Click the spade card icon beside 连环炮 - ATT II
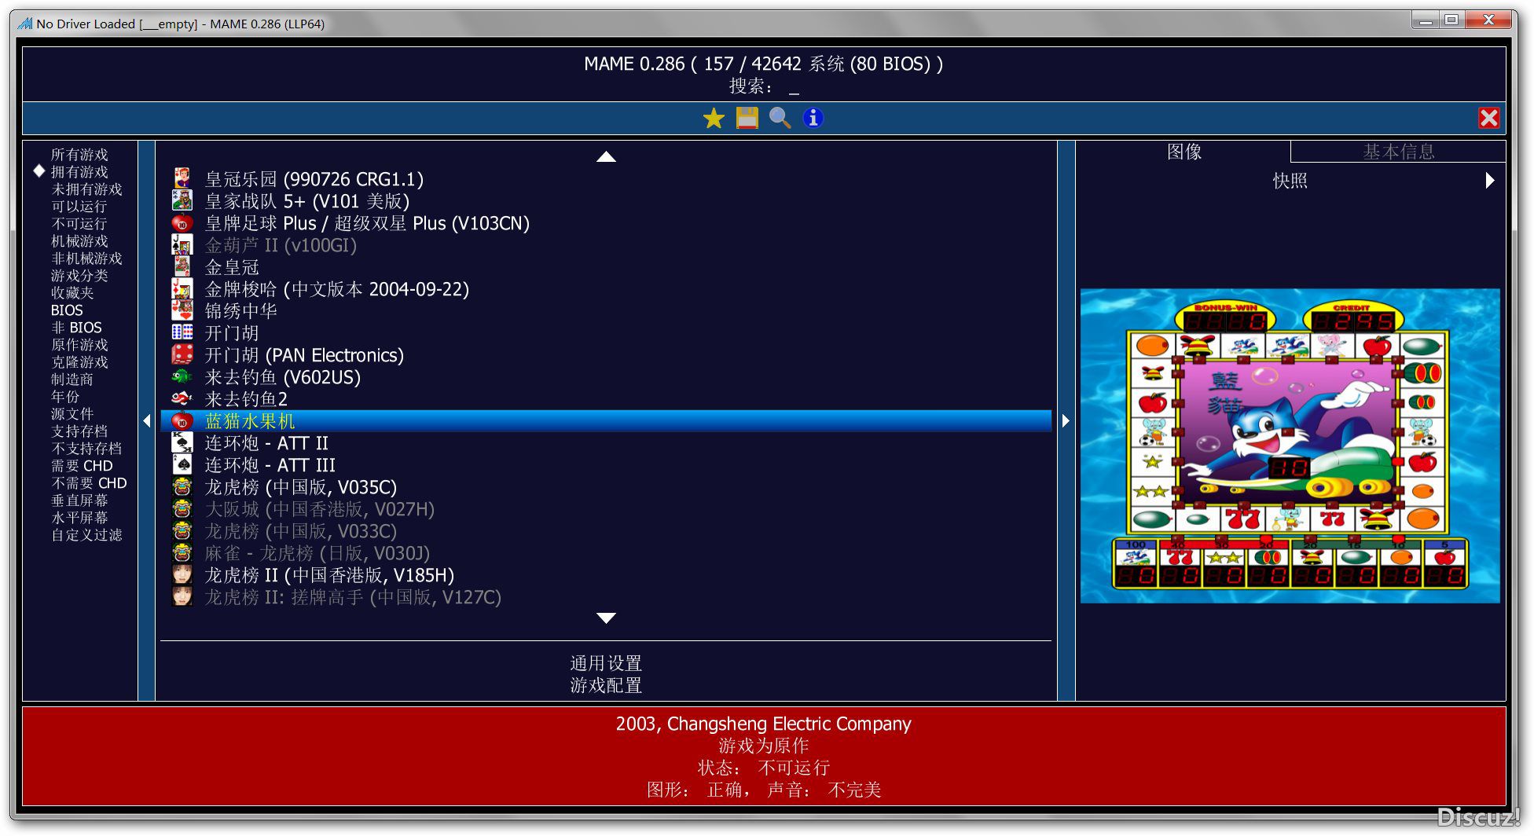Screen dimensions: 1534x836 [182, 442]
